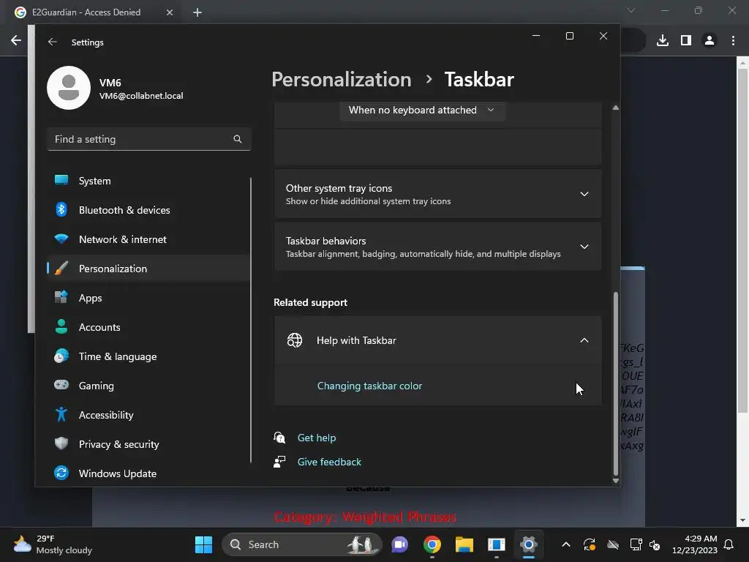749x562 pixels.
Task: Expand Taskbar behaviors section
Action: click(x=437, y=247)
